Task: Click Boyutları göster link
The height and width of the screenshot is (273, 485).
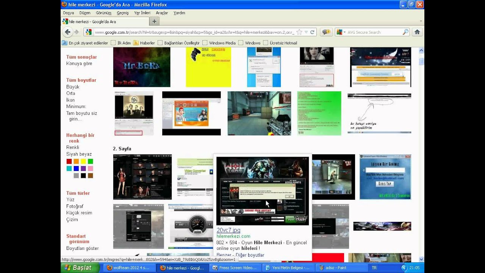Action: [x=82, y=248]
